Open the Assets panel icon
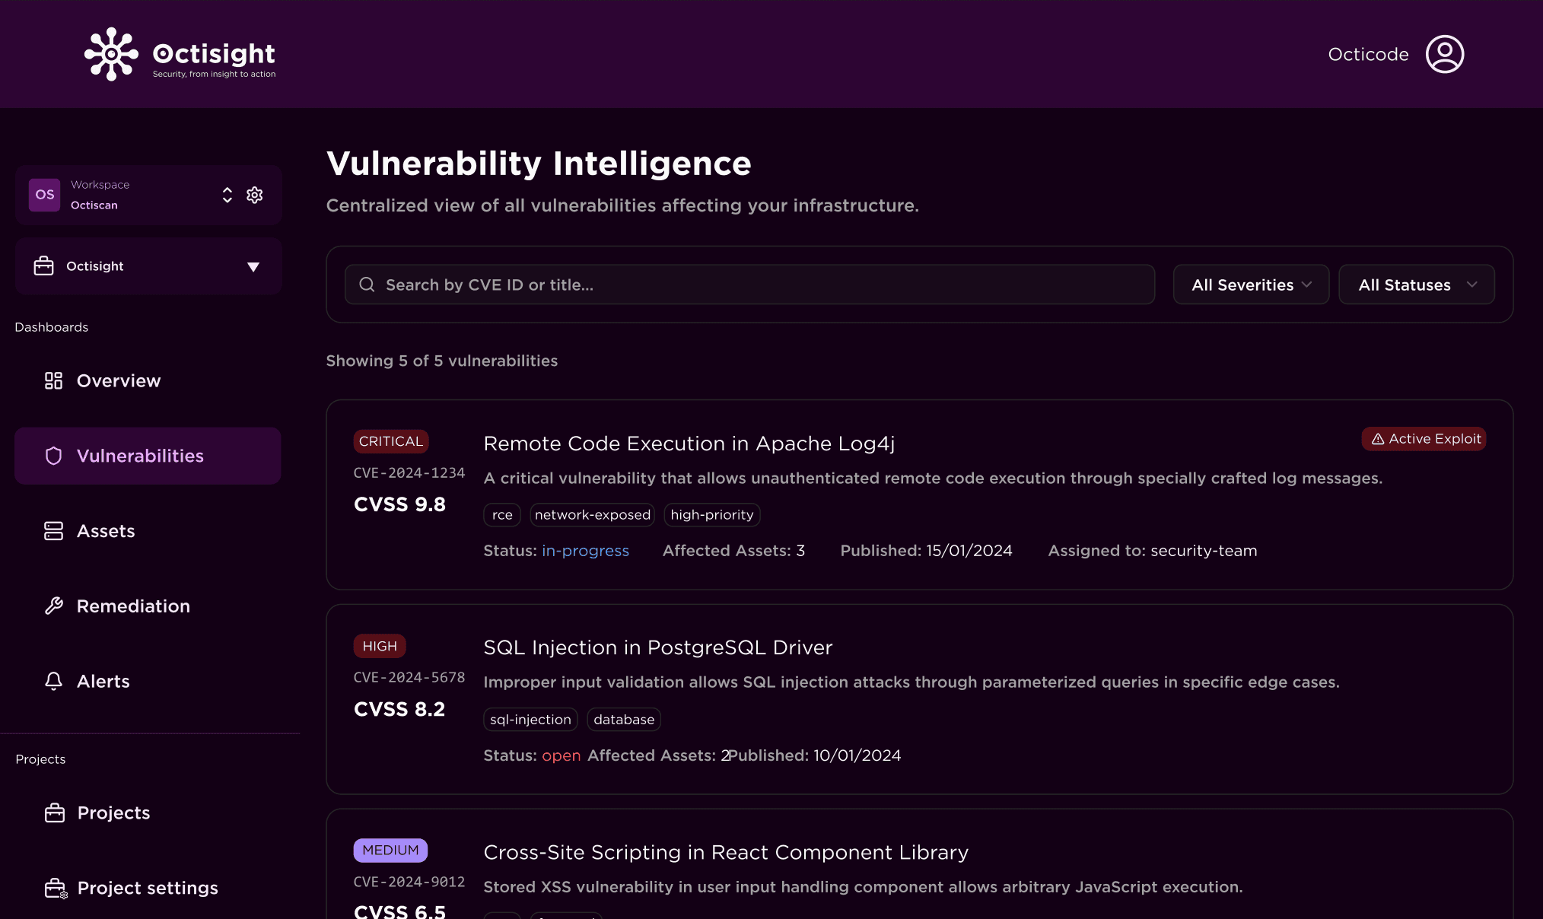 click(x=53, y=530)
